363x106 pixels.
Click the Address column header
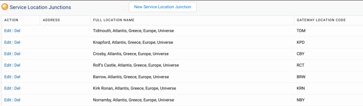click(51, 20)
